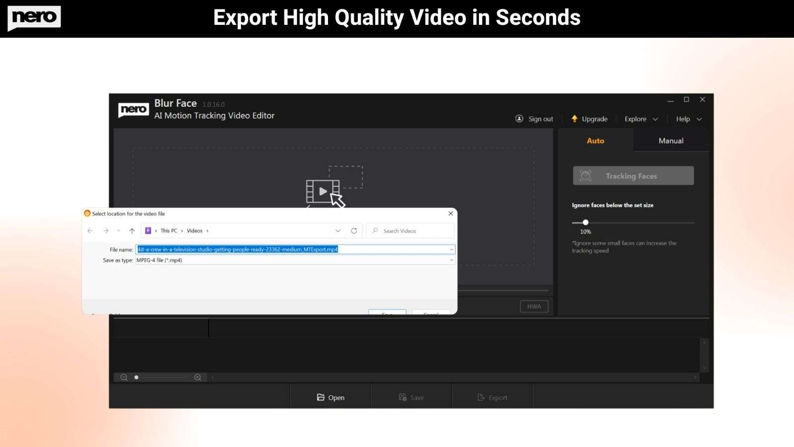The width and height of the screenshot is (794, 447).
Task: Click the timeline zoom-in magnifier icon
Action: coord(198,377)
